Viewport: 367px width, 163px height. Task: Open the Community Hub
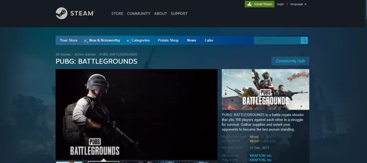tap(290, 61)
